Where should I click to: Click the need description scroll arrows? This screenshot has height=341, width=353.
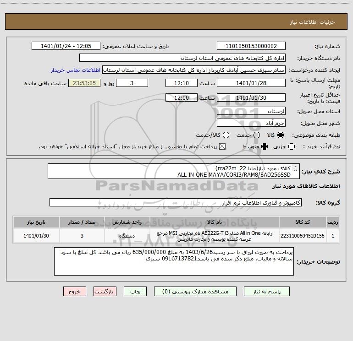pos(295,168)
